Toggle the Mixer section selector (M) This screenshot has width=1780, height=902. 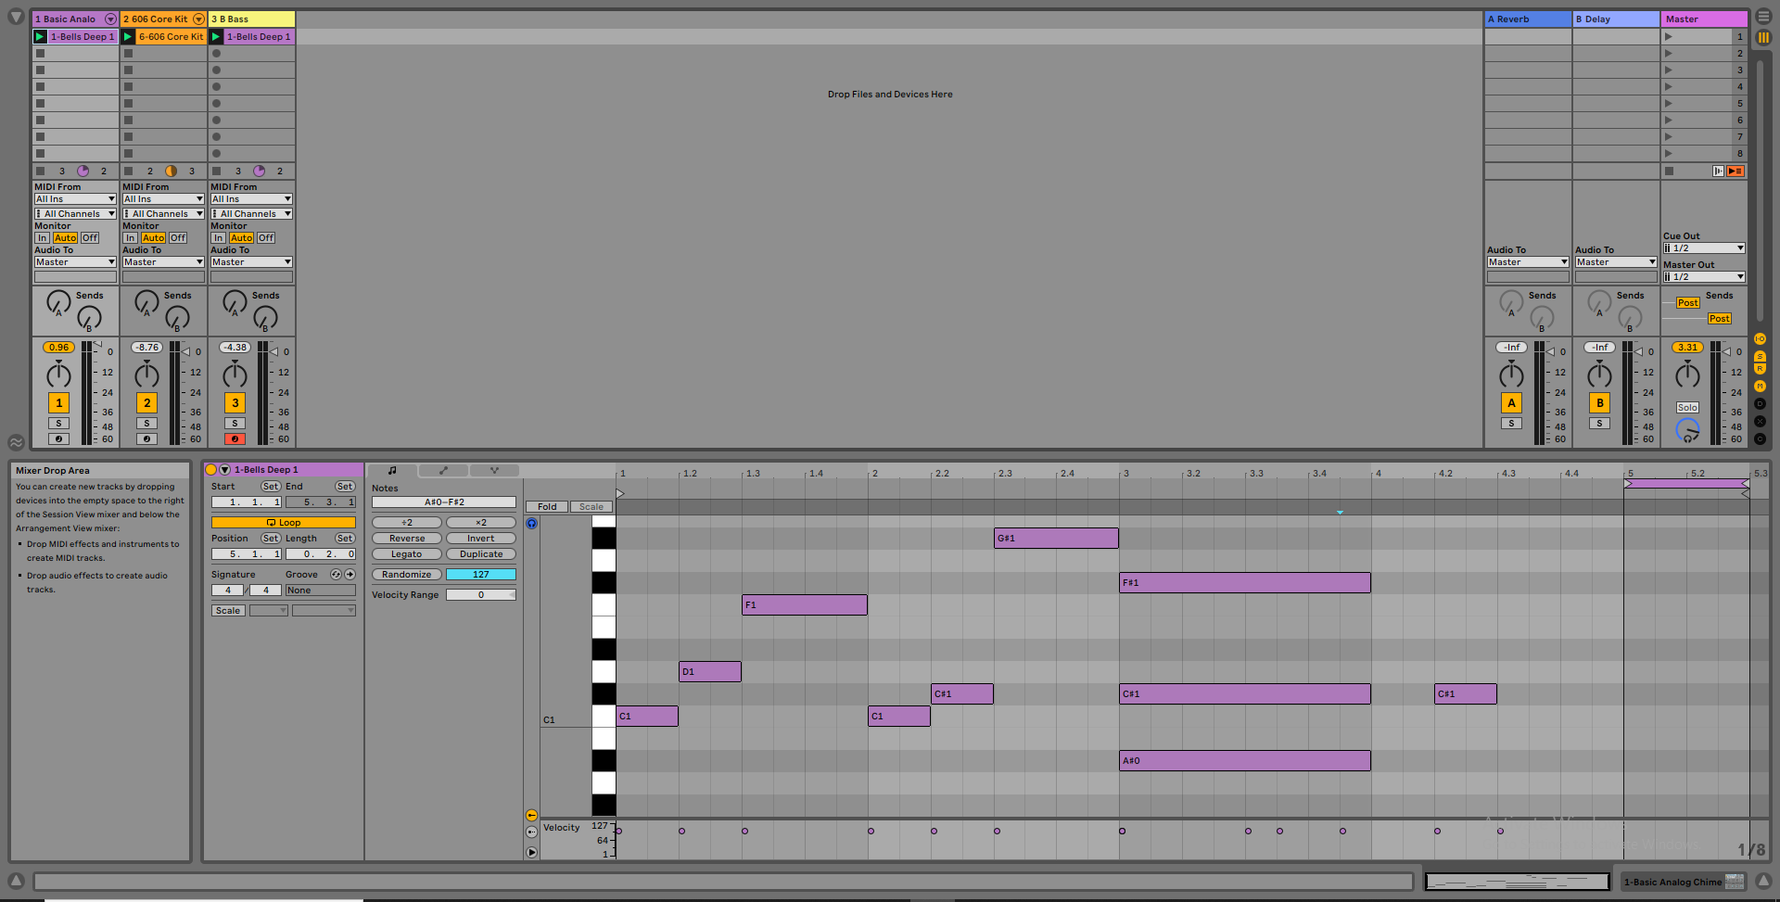pyautogui.click(x=1760, y=387)
